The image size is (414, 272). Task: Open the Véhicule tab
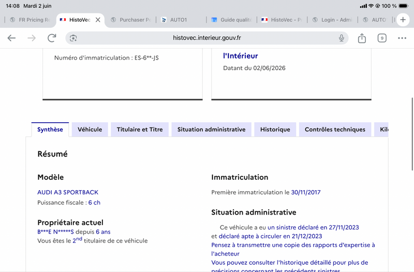[x=90, y=130]
